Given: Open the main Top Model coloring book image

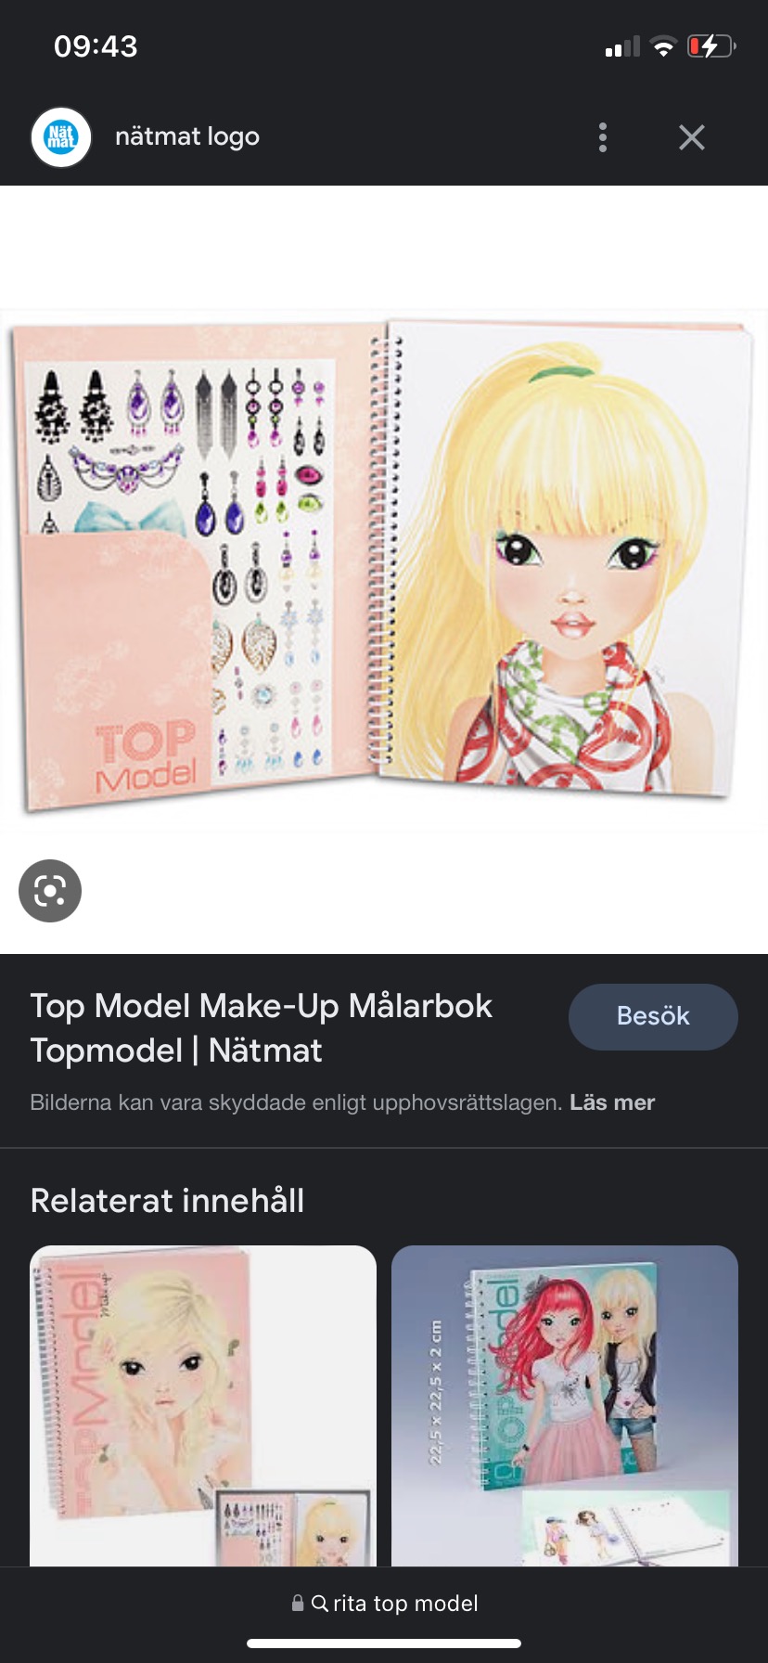Looking at the screenshot, I should 384,566.
